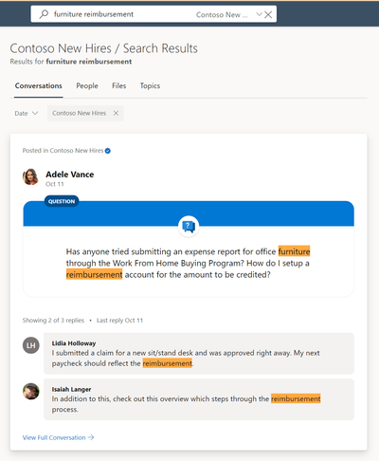Click Adele Vance's name
Screen dimensions: 379x461
(70, 175)
